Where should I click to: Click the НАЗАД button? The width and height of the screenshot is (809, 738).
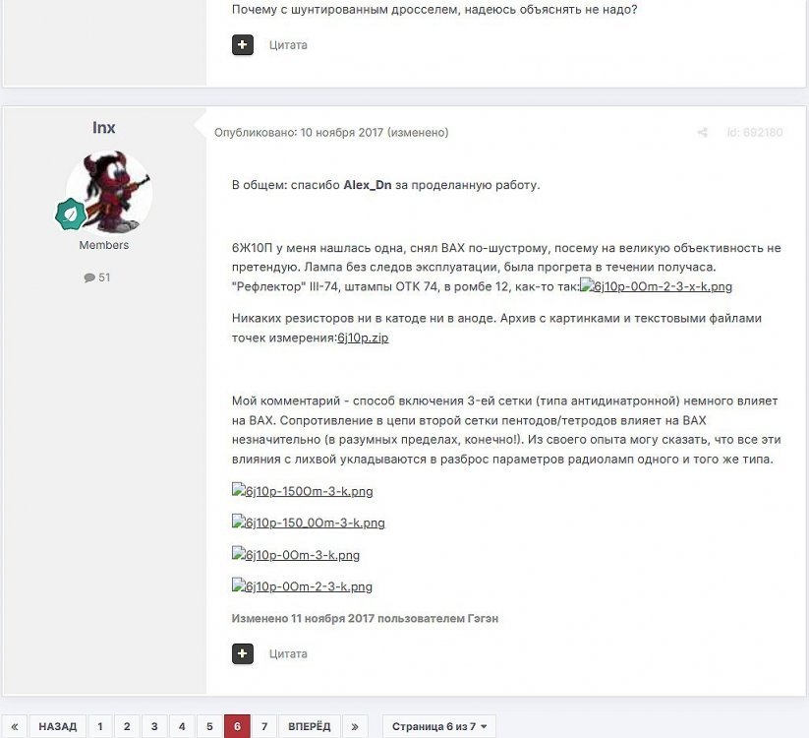click(58, 726)
